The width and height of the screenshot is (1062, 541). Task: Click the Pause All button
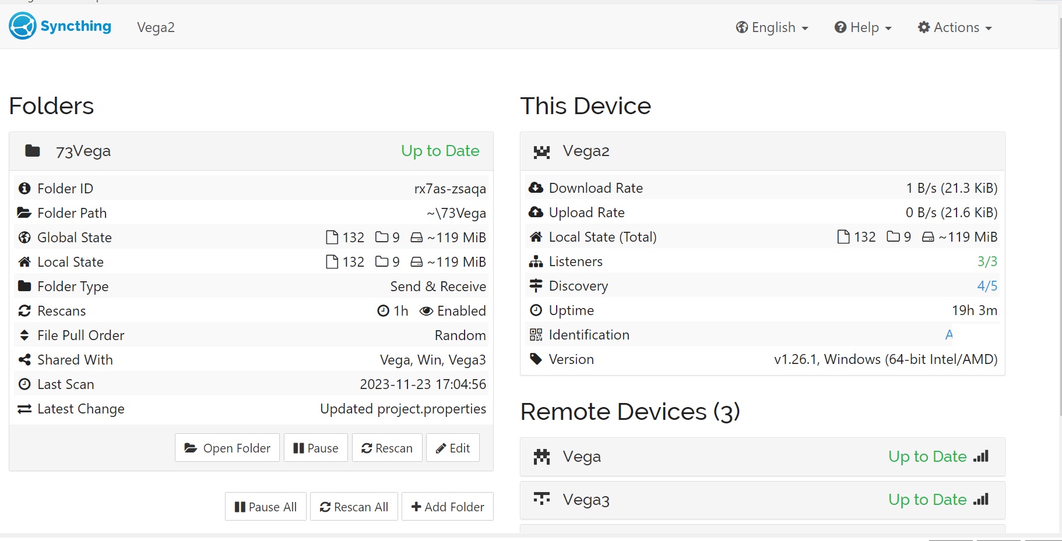tap(266, 507)
